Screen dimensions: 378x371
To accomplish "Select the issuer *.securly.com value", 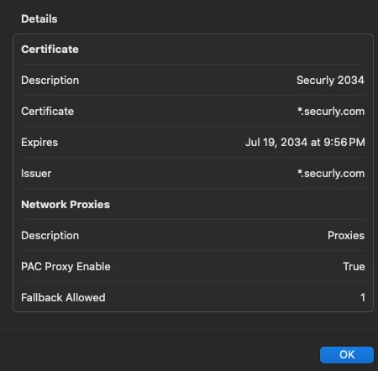I will coord(331,174).
